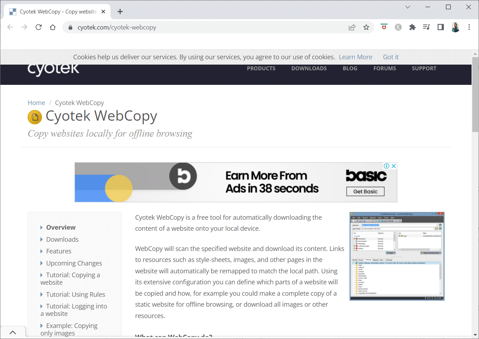Click the Get Basic ad button

tap(365, 191)
